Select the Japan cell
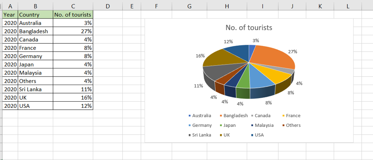373x160 pixels. 35,65
